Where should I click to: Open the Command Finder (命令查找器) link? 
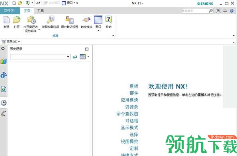(127, 114)
